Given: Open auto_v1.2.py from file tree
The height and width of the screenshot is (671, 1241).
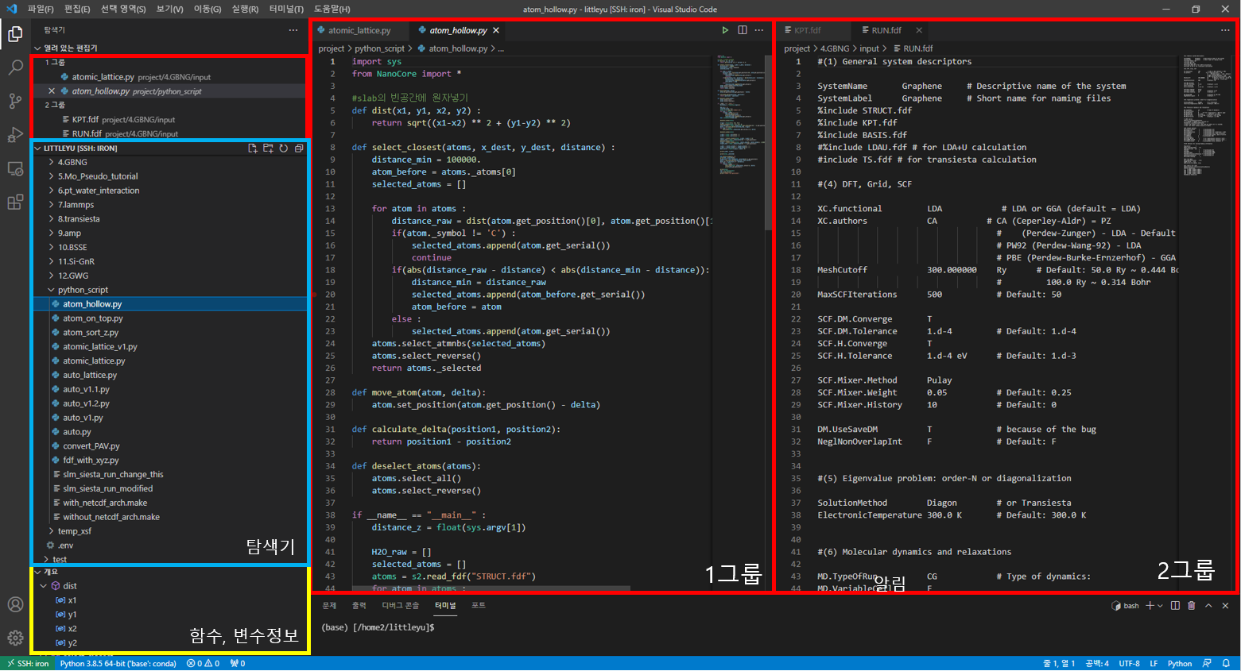Looking at the screenshot, I should tap(86, 403).
